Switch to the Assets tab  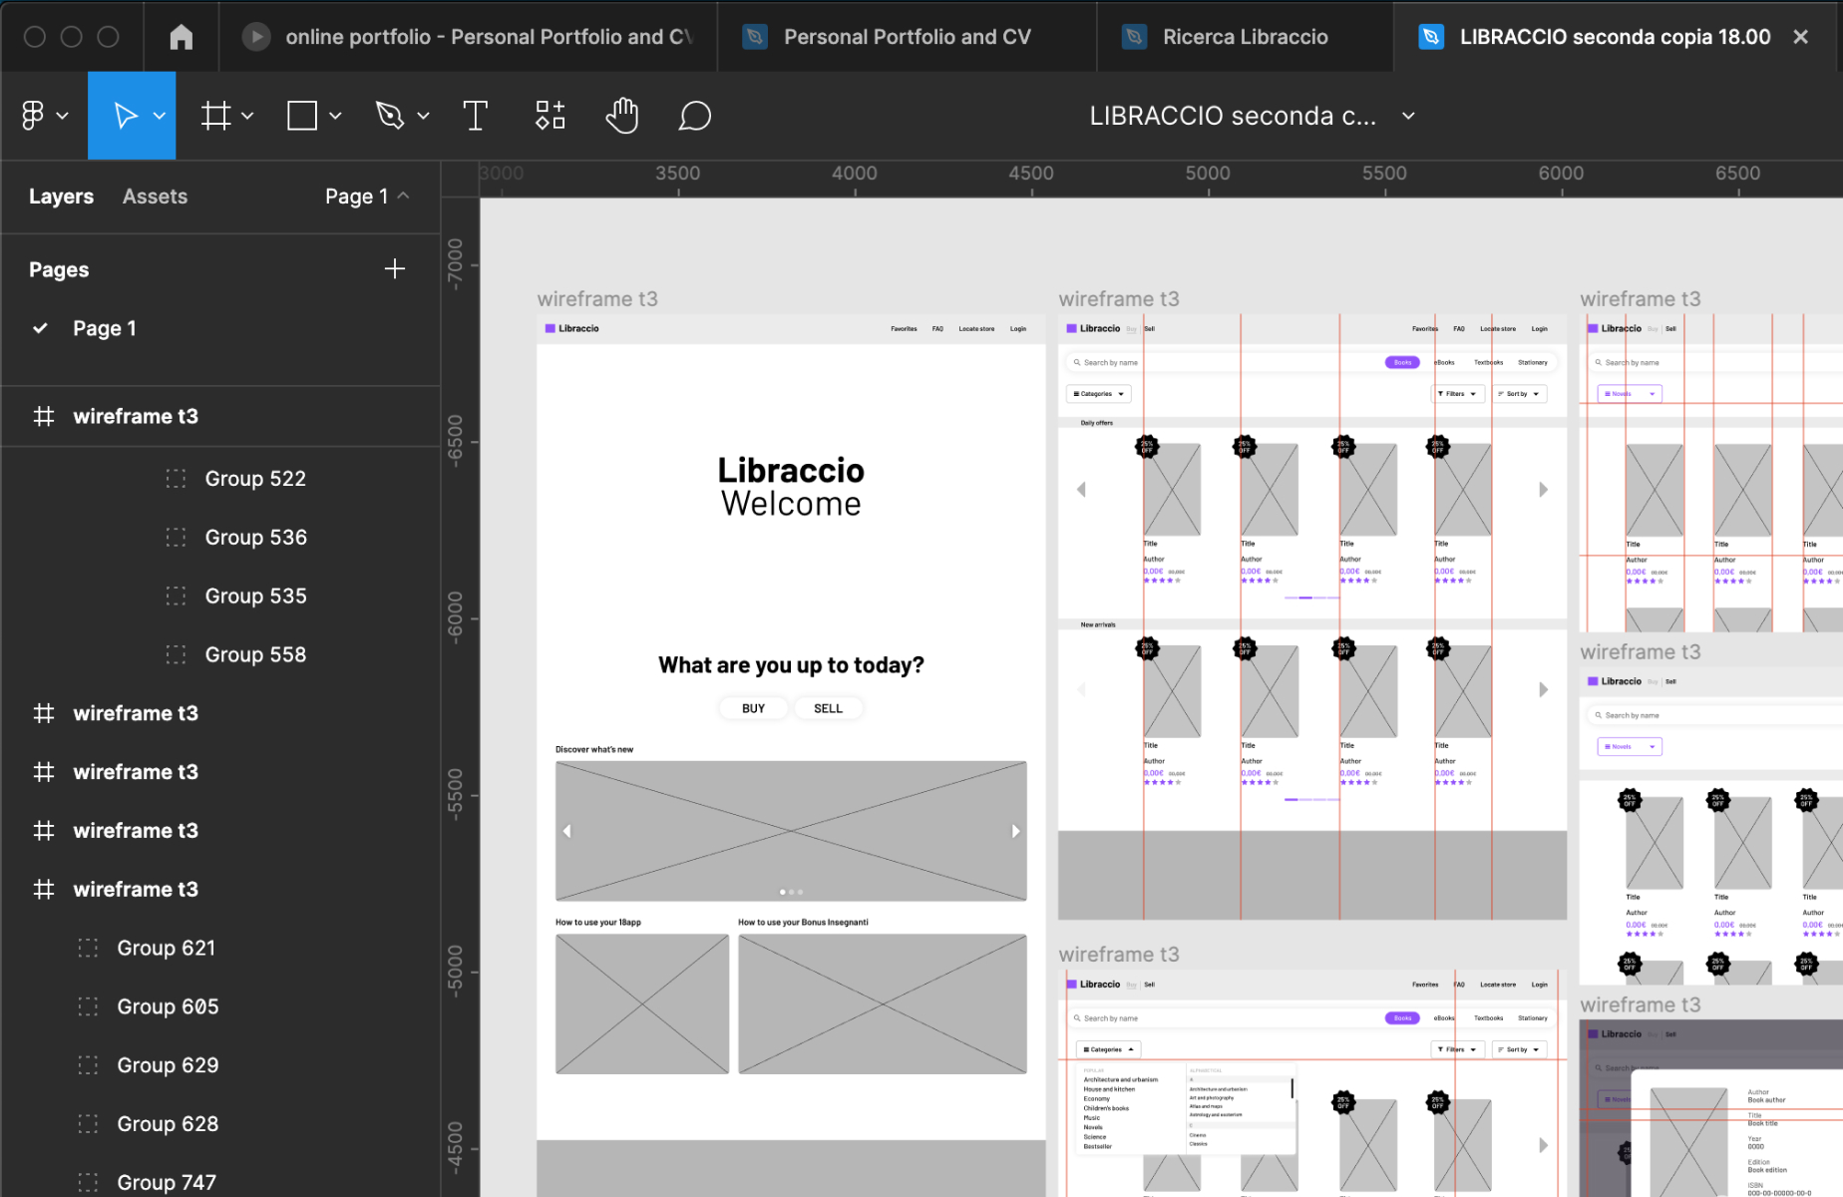[x=155, y=197]
